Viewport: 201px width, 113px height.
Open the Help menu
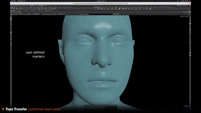(27, 6)
